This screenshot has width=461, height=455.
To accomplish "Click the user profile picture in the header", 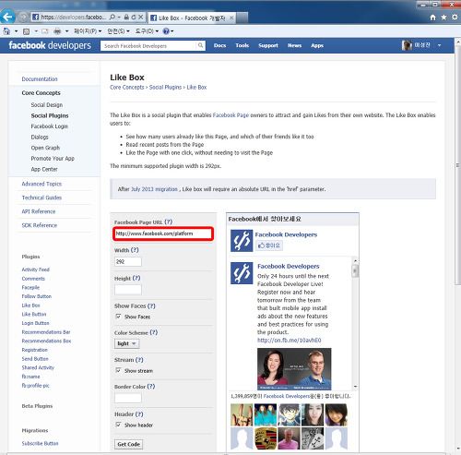I will 407,45.
